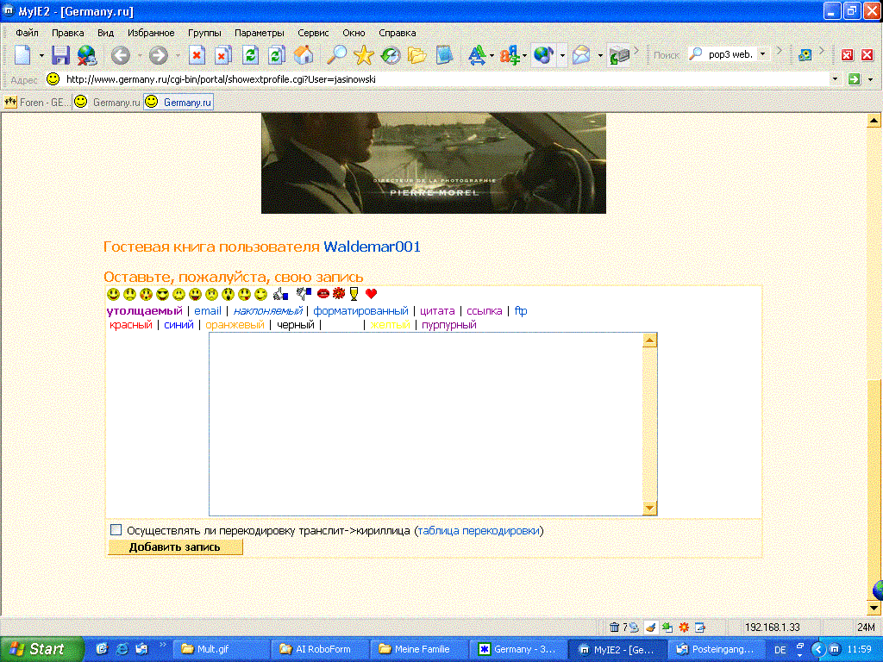The height and width of the screenshot is (662, 883).
Task: Click the paintbrush icon in status bar
Action: 651,628
